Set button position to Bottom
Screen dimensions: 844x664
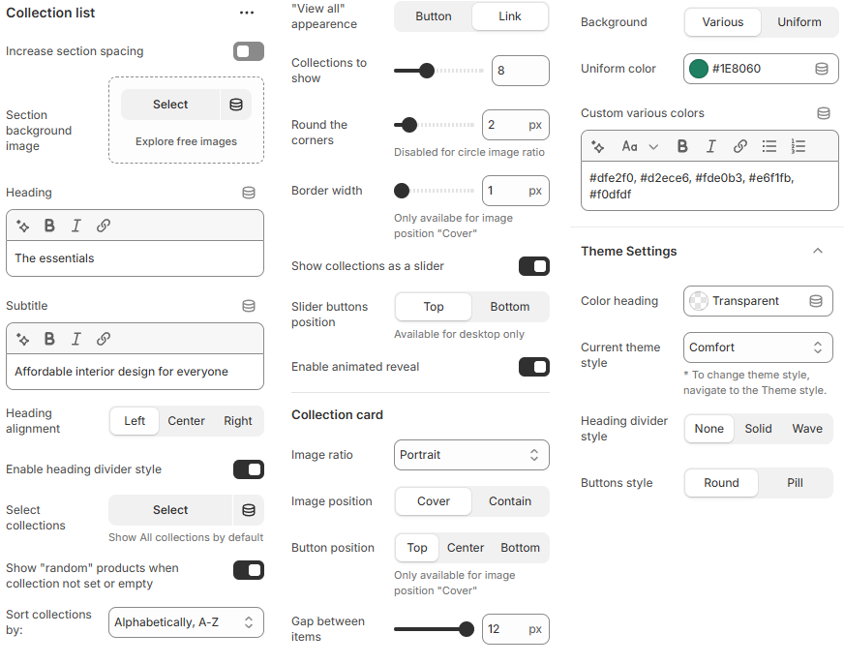(520, 548)
